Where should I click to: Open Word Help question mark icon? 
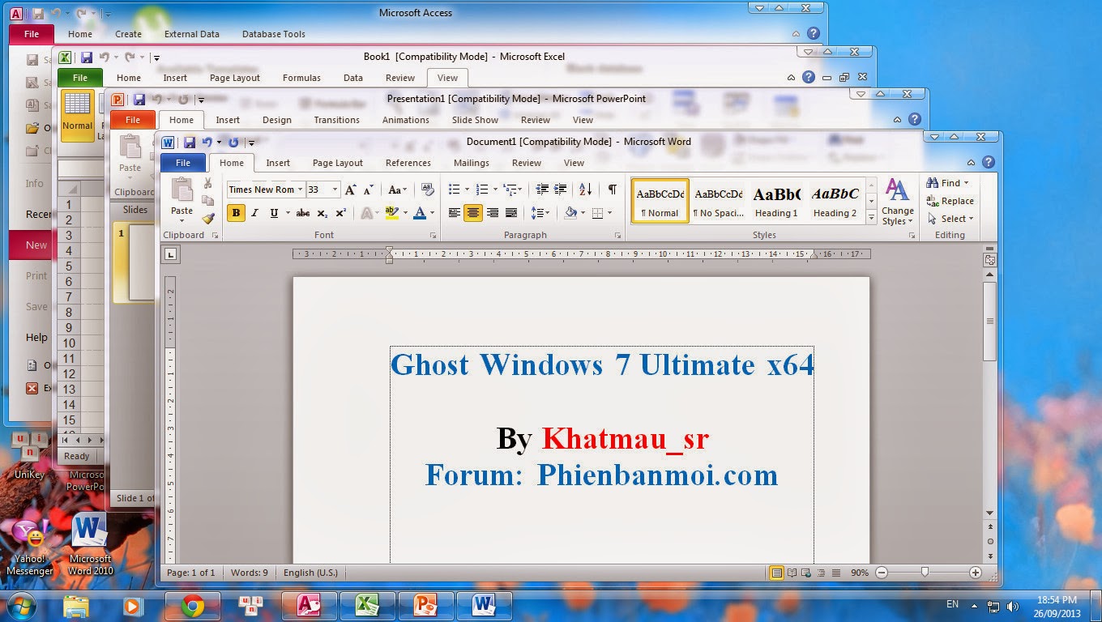coord(988,162)
